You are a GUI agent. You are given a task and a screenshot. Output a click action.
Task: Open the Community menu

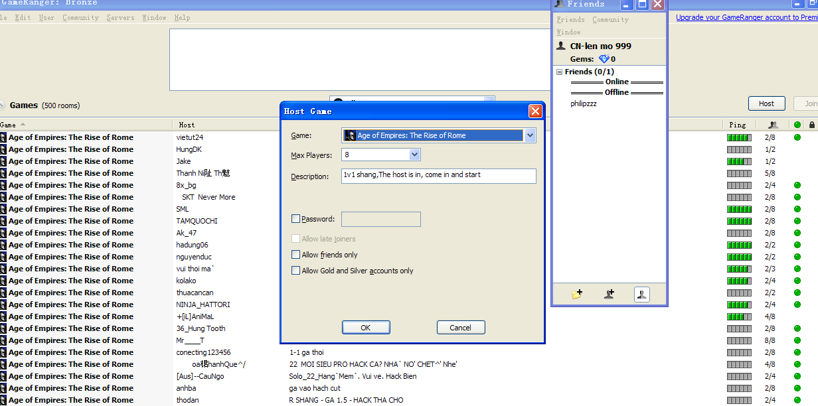pyautogui.click(x=80, y=17)
